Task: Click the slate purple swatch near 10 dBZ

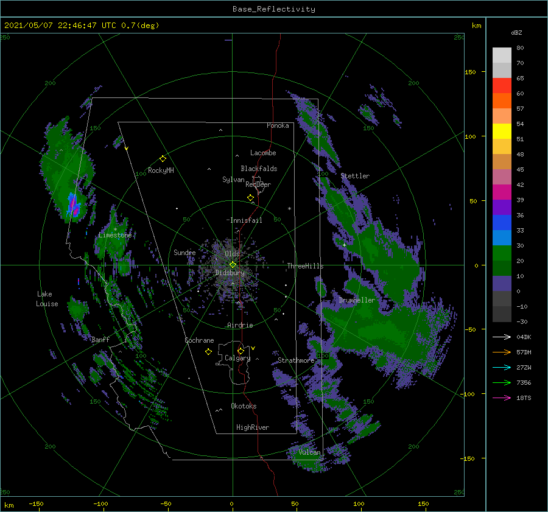Action: click(502, 283)
